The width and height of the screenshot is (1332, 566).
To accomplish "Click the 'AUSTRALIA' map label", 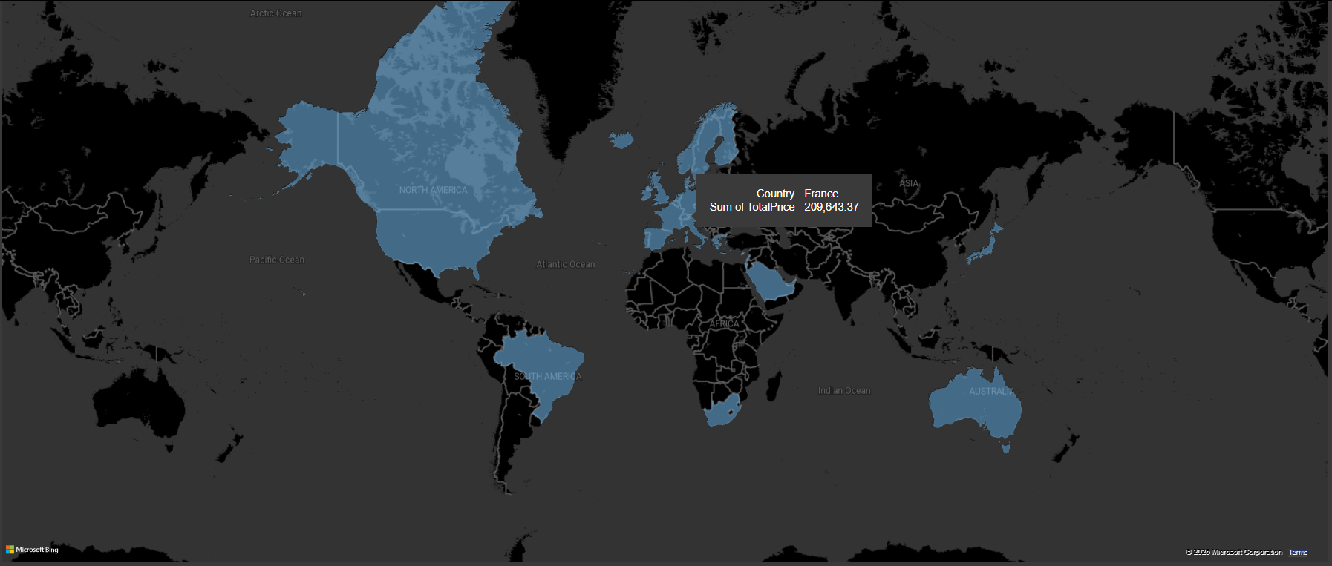I will (x=991, y=392).
